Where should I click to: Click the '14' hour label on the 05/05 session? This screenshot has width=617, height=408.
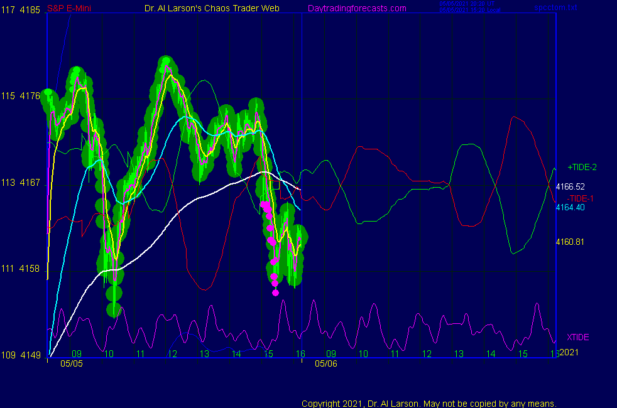click(x=236, y=354)
